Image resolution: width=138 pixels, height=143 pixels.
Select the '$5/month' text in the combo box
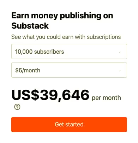(28, 70)
